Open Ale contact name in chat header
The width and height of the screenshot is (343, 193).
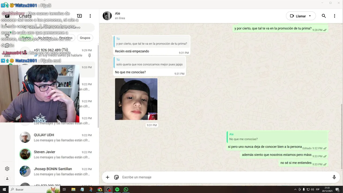117,13
